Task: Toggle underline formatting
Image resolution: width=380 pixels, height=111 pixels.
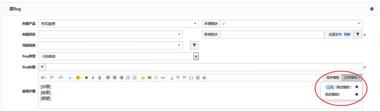Action: click(x=100, y=78)
